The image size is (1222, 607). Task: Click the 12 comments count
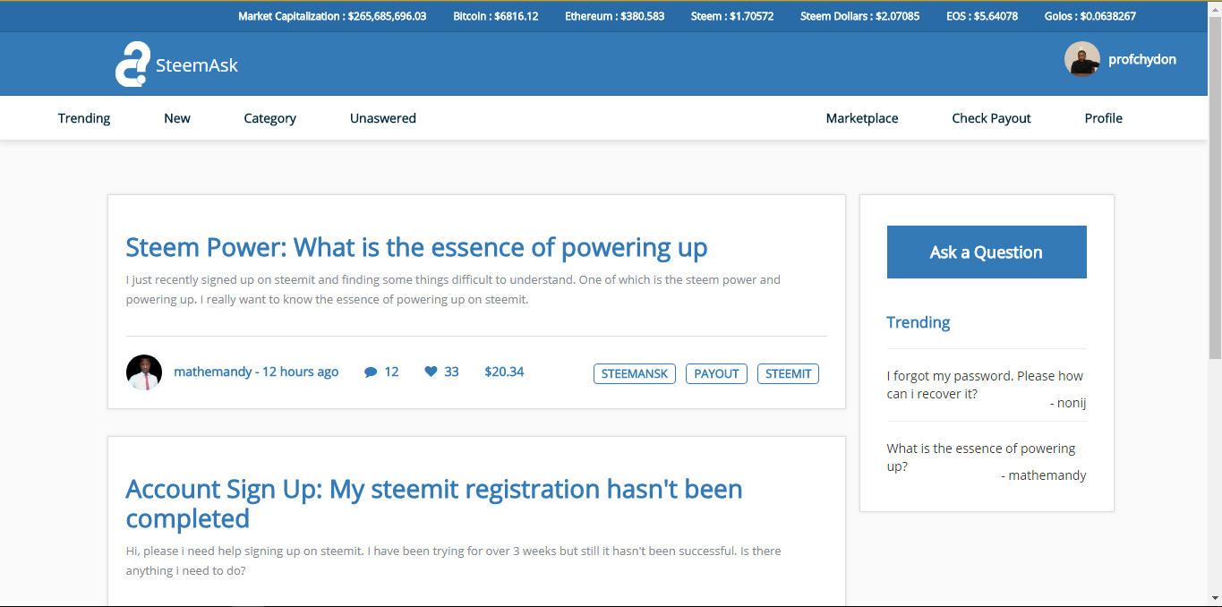tap(391, 372)
